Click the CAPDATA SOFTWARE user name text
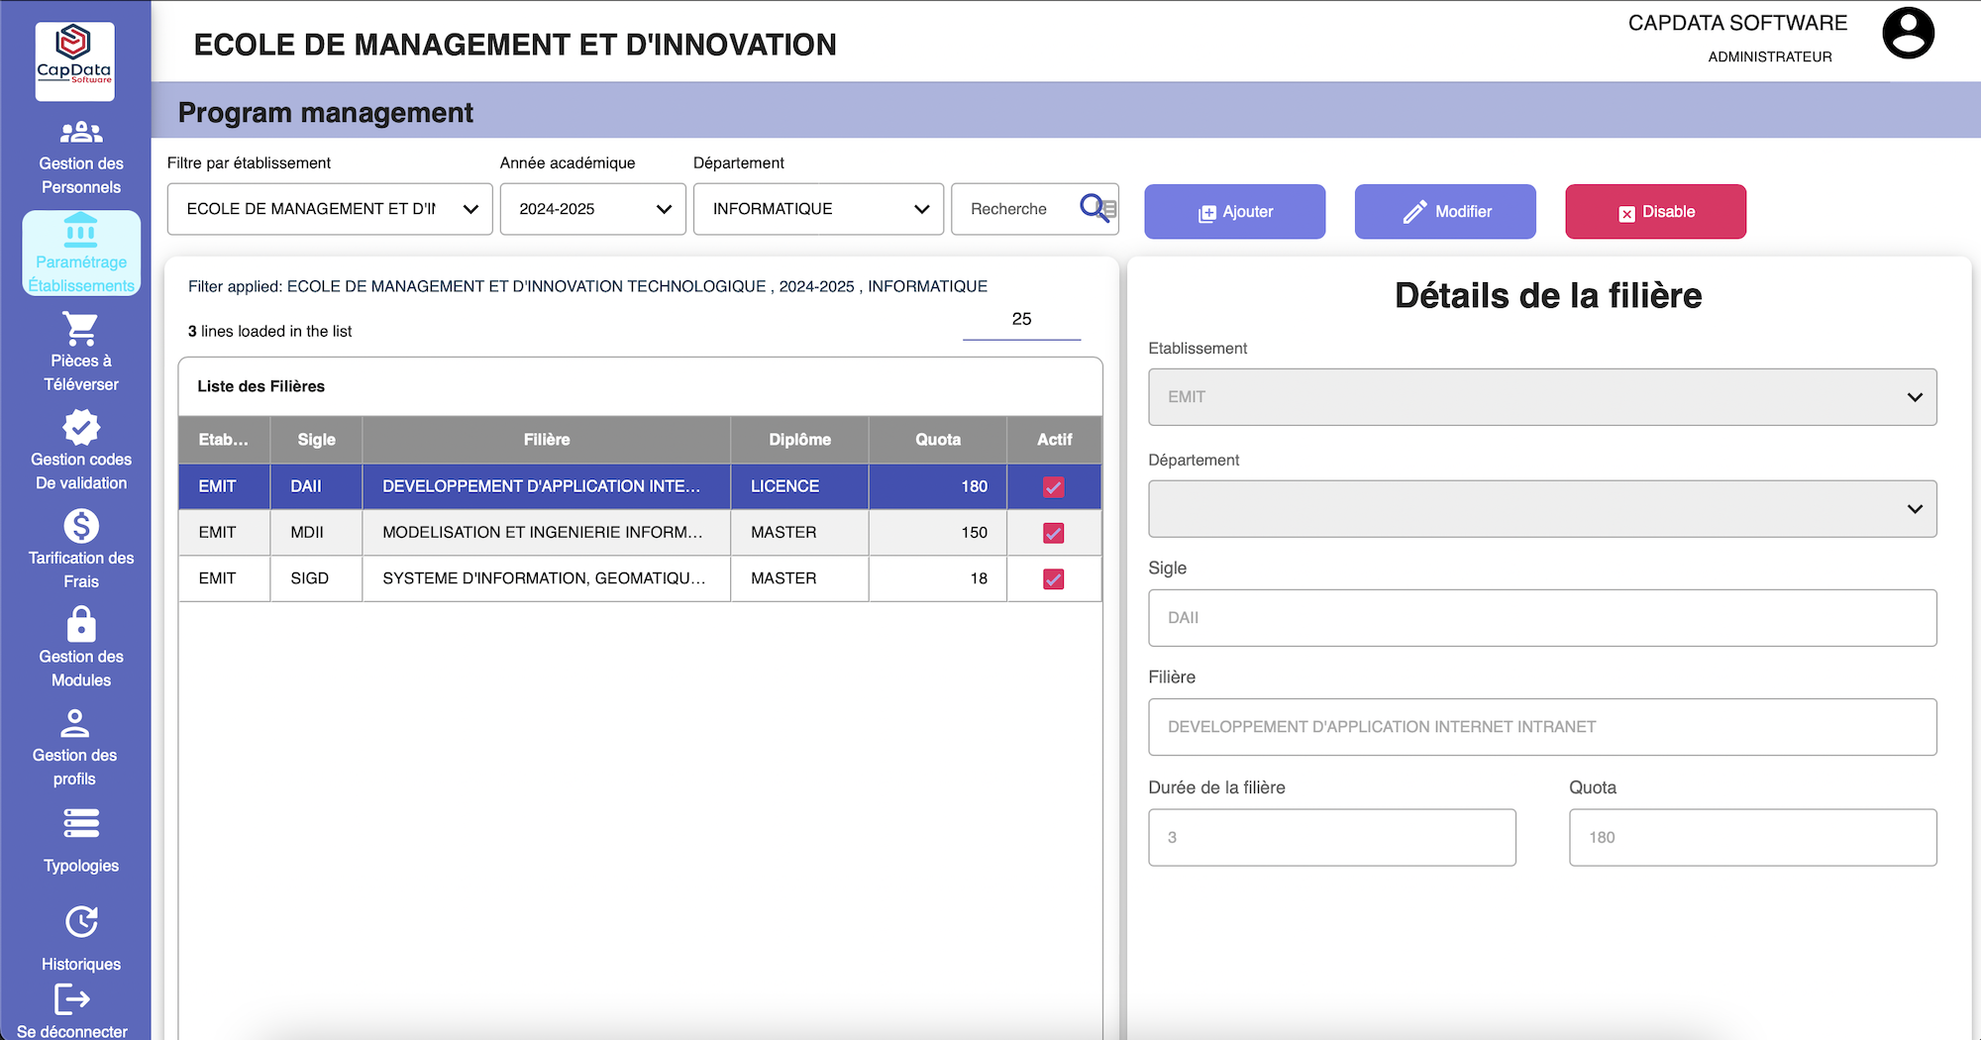1981x1040 pixels. (1737, 23)
